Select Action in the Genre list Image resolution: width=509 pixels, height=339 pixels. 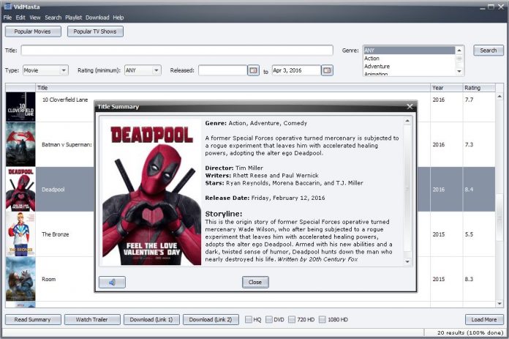coord(409,59)
